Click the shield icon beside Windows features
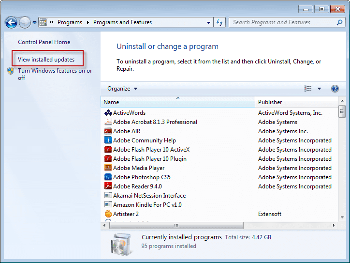The image size is (350, 263). coord(11,71)
